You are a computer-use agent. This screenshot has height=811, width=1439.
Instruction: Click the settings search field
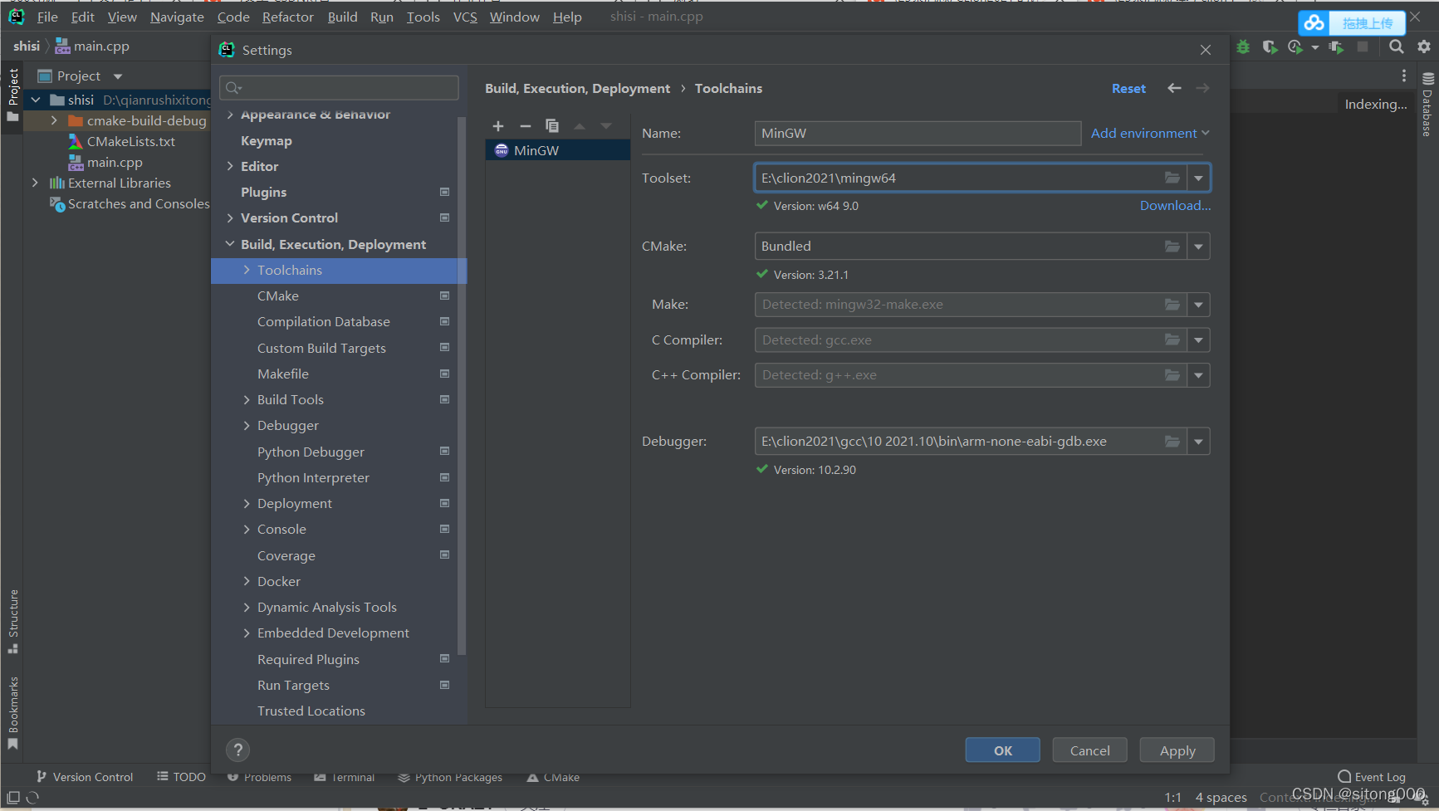pyautogui.click(x=339, y=88)
